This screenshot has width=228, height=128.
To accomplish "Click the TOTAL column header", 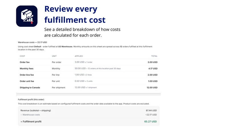I will click(x=154, y=56).
